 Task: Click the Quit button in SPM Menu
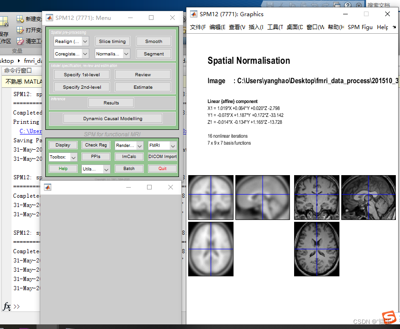point(162,168)
